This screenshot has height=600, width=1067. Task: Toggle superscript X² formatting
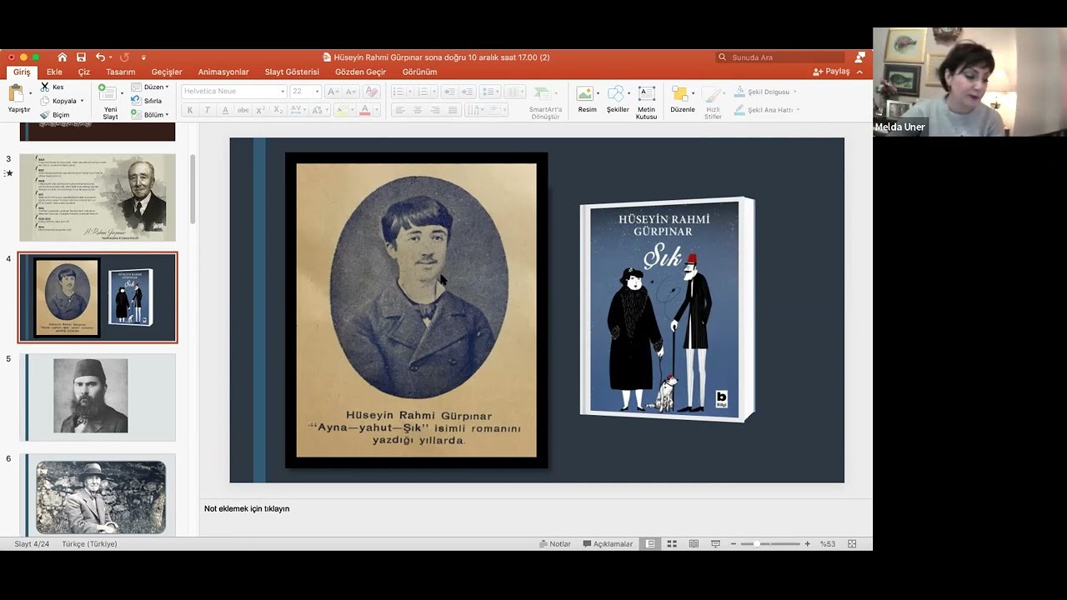[261, 110]
